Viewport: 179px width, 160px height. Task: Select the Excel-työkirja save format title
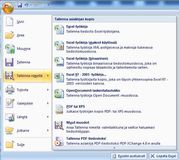tap(77, 26)
